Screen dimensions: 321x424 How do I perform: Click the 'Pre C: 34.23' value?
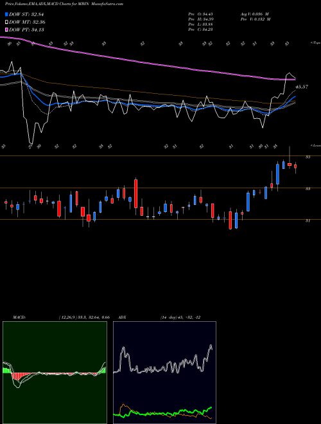click(201, 30)
